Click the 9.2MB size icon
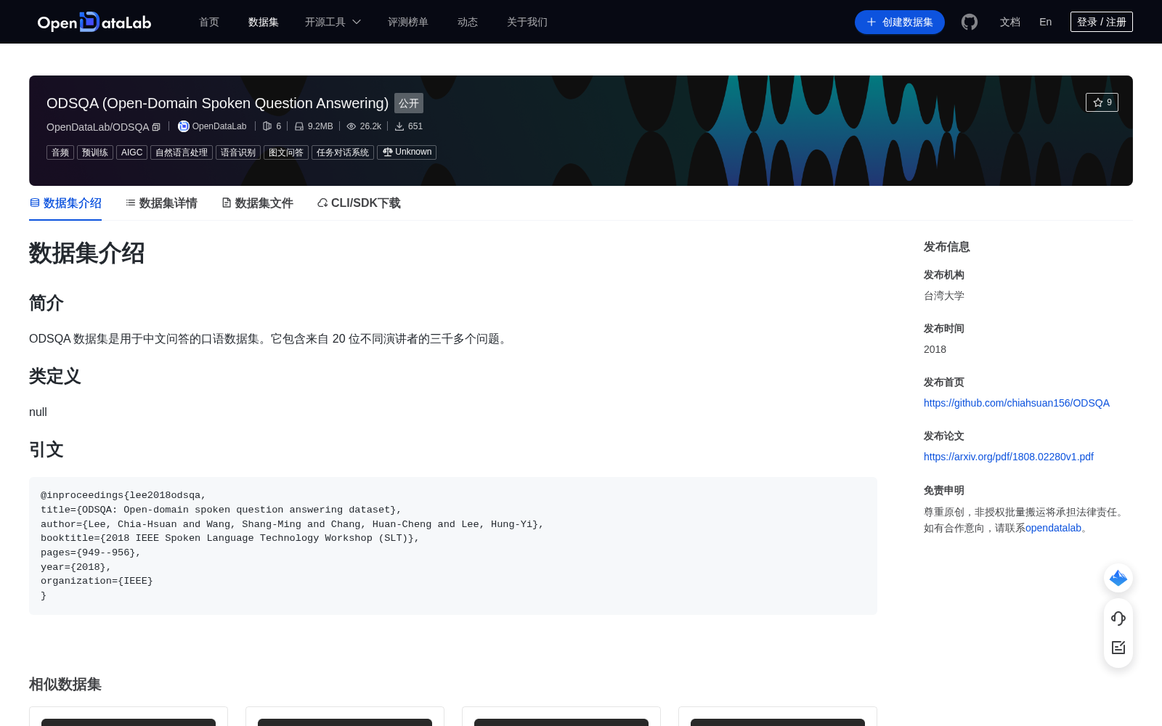The image size is (1162, 726). click(299, 126)
